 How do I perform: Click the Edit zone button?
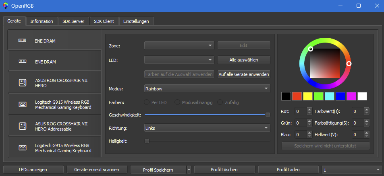(x=244, y=45)
